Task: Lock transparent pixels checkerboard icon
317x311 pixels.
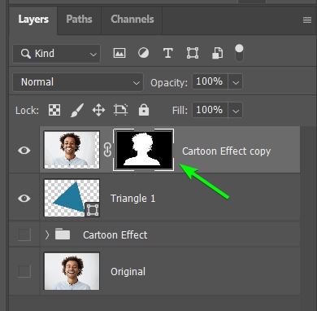Action: click(x=54, y=110)
